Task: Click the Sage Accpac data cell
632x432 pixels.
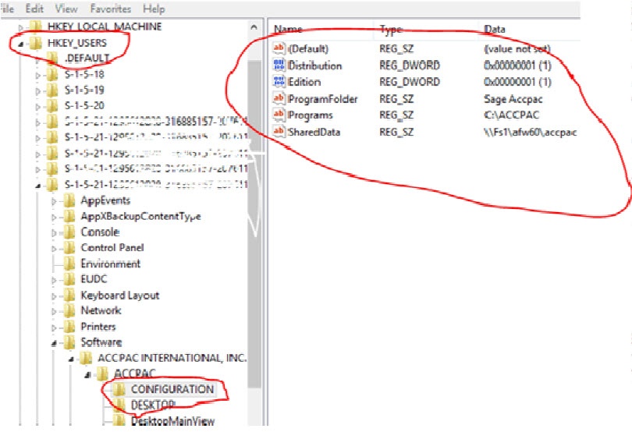Action: coord(513,99)
